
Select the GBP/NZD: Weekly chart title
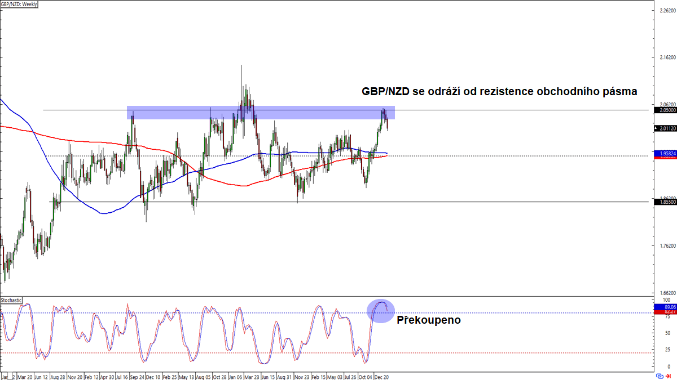(x=19, y=3)
